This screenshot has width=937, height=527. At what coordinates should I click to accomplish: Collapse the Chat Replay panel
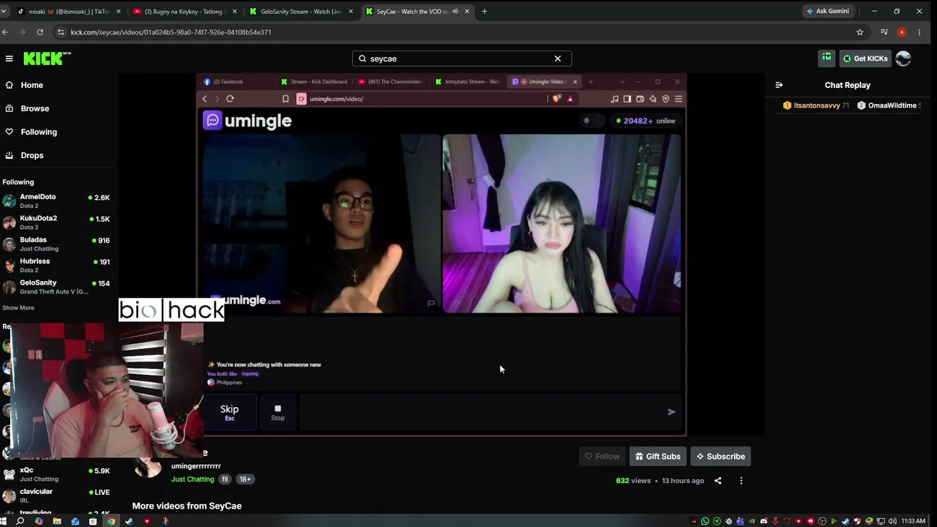[x=779, y=85]
